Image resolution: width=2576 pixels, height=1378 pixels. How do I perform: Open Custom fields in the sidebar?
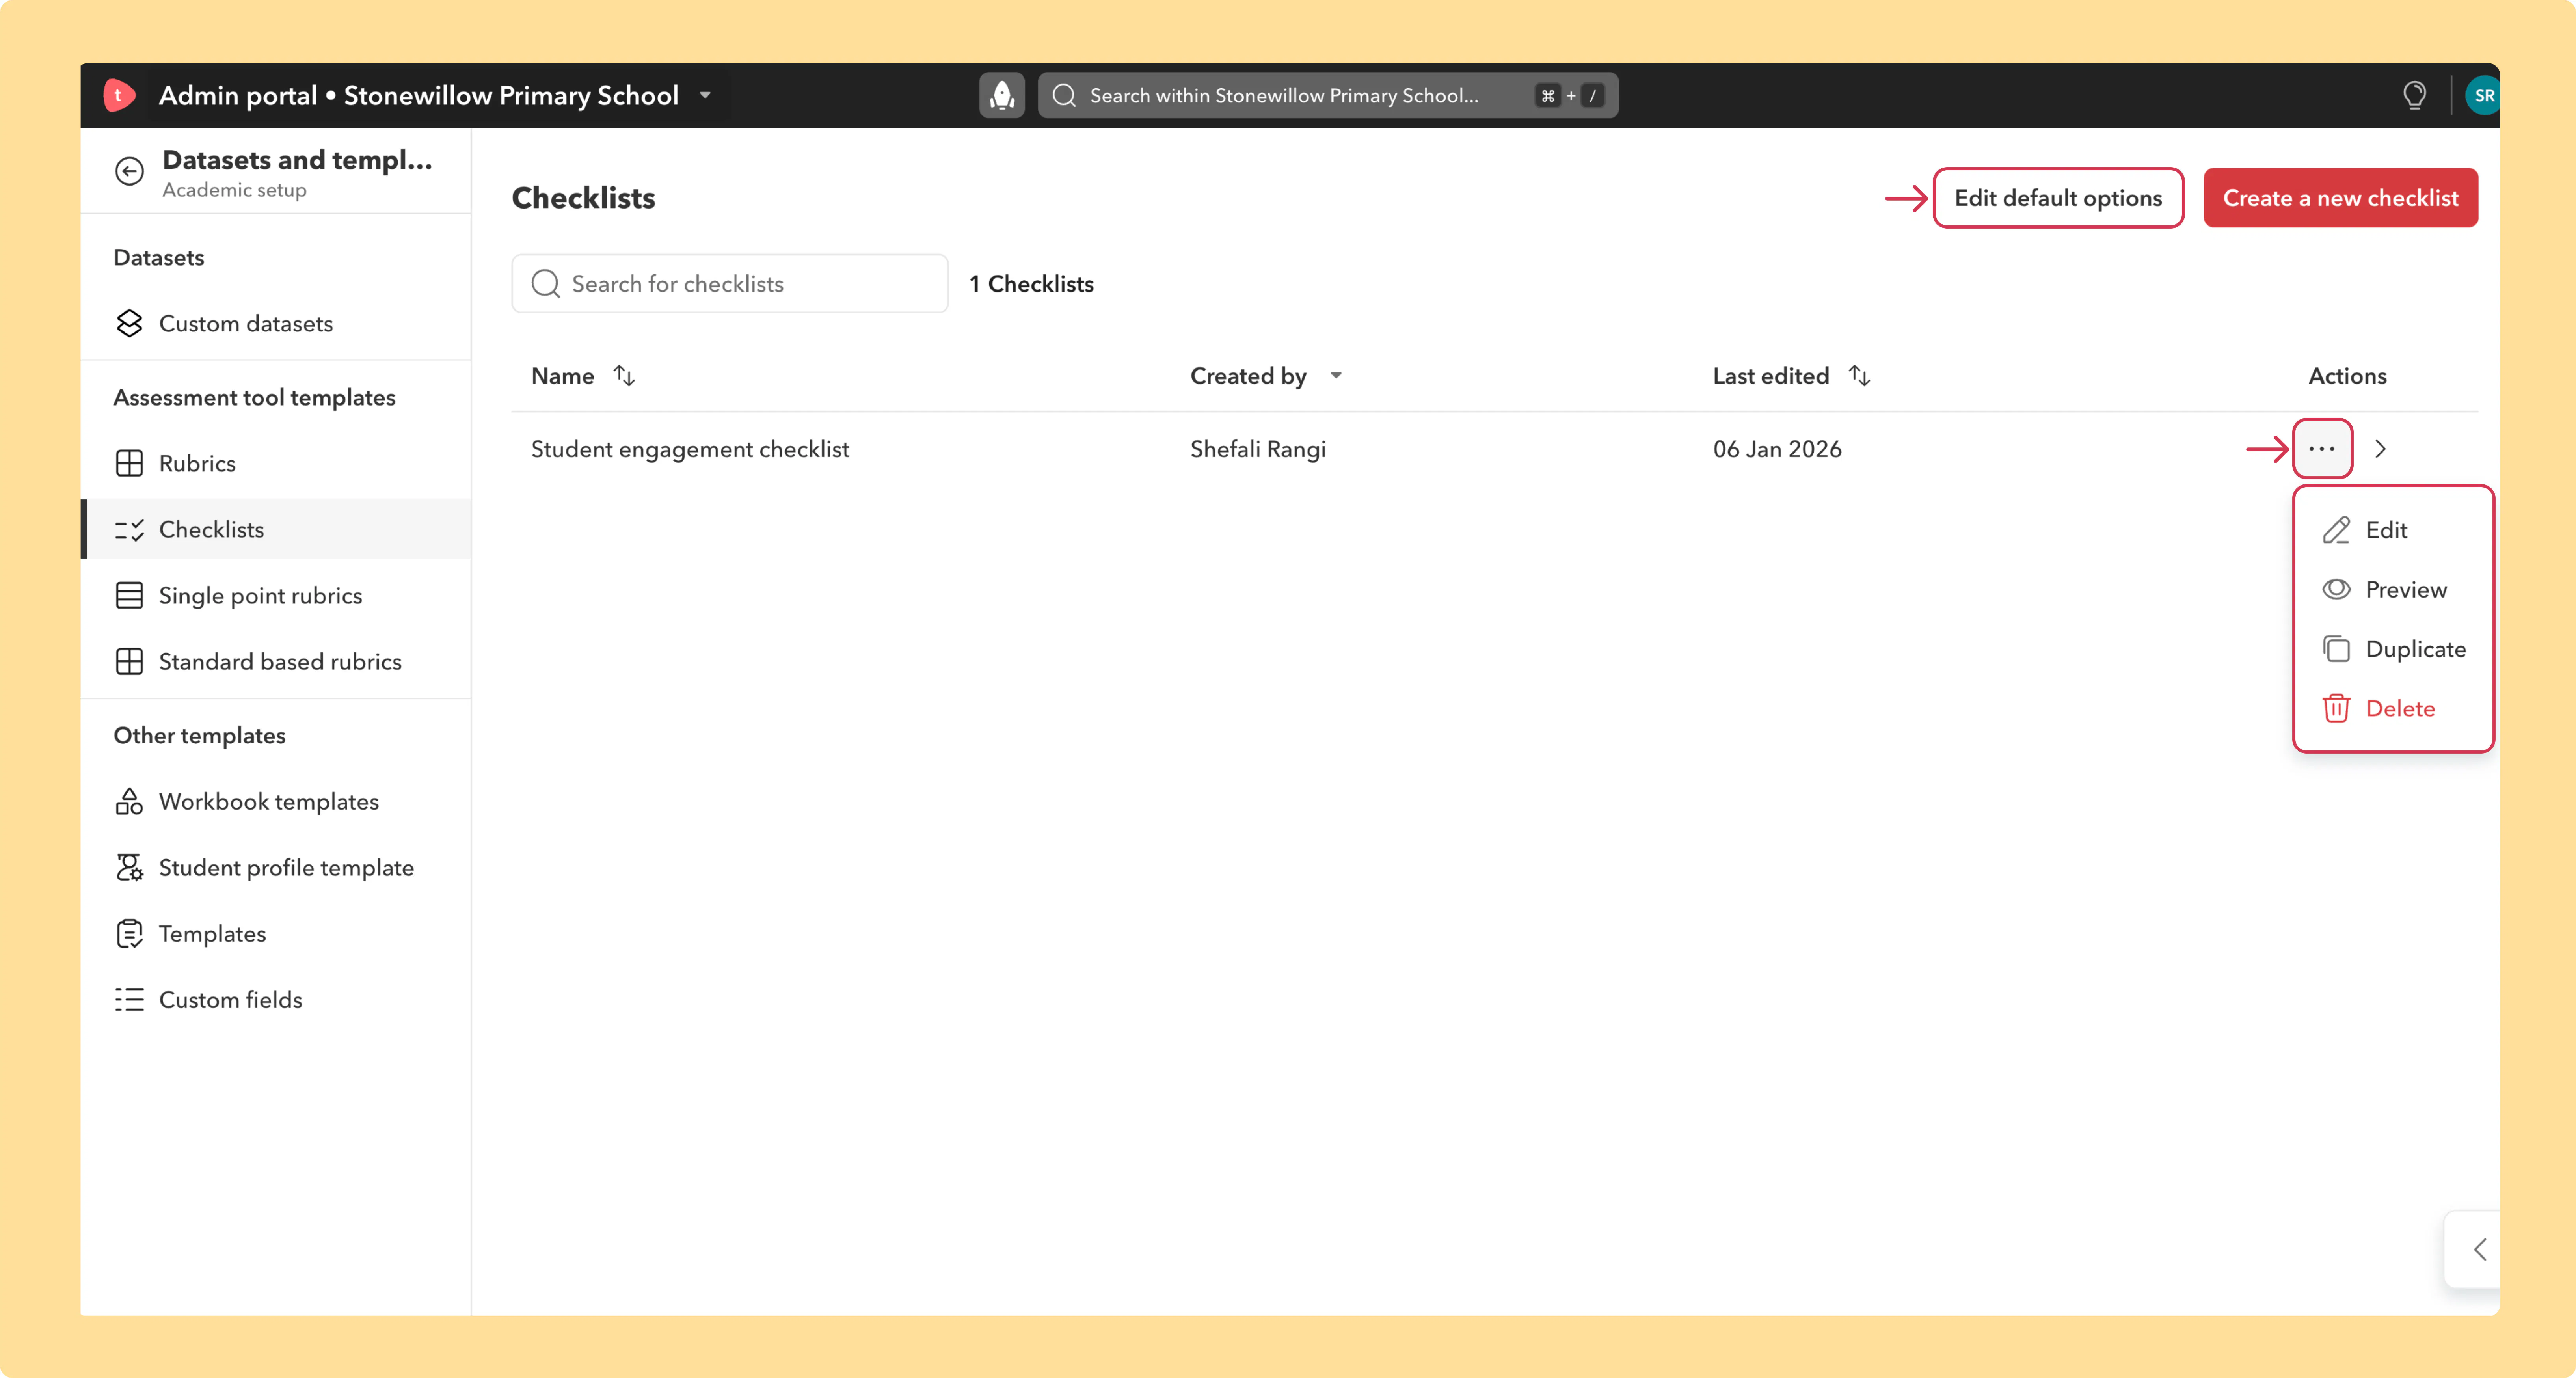pyautogui.click(x=276, y=1000)
